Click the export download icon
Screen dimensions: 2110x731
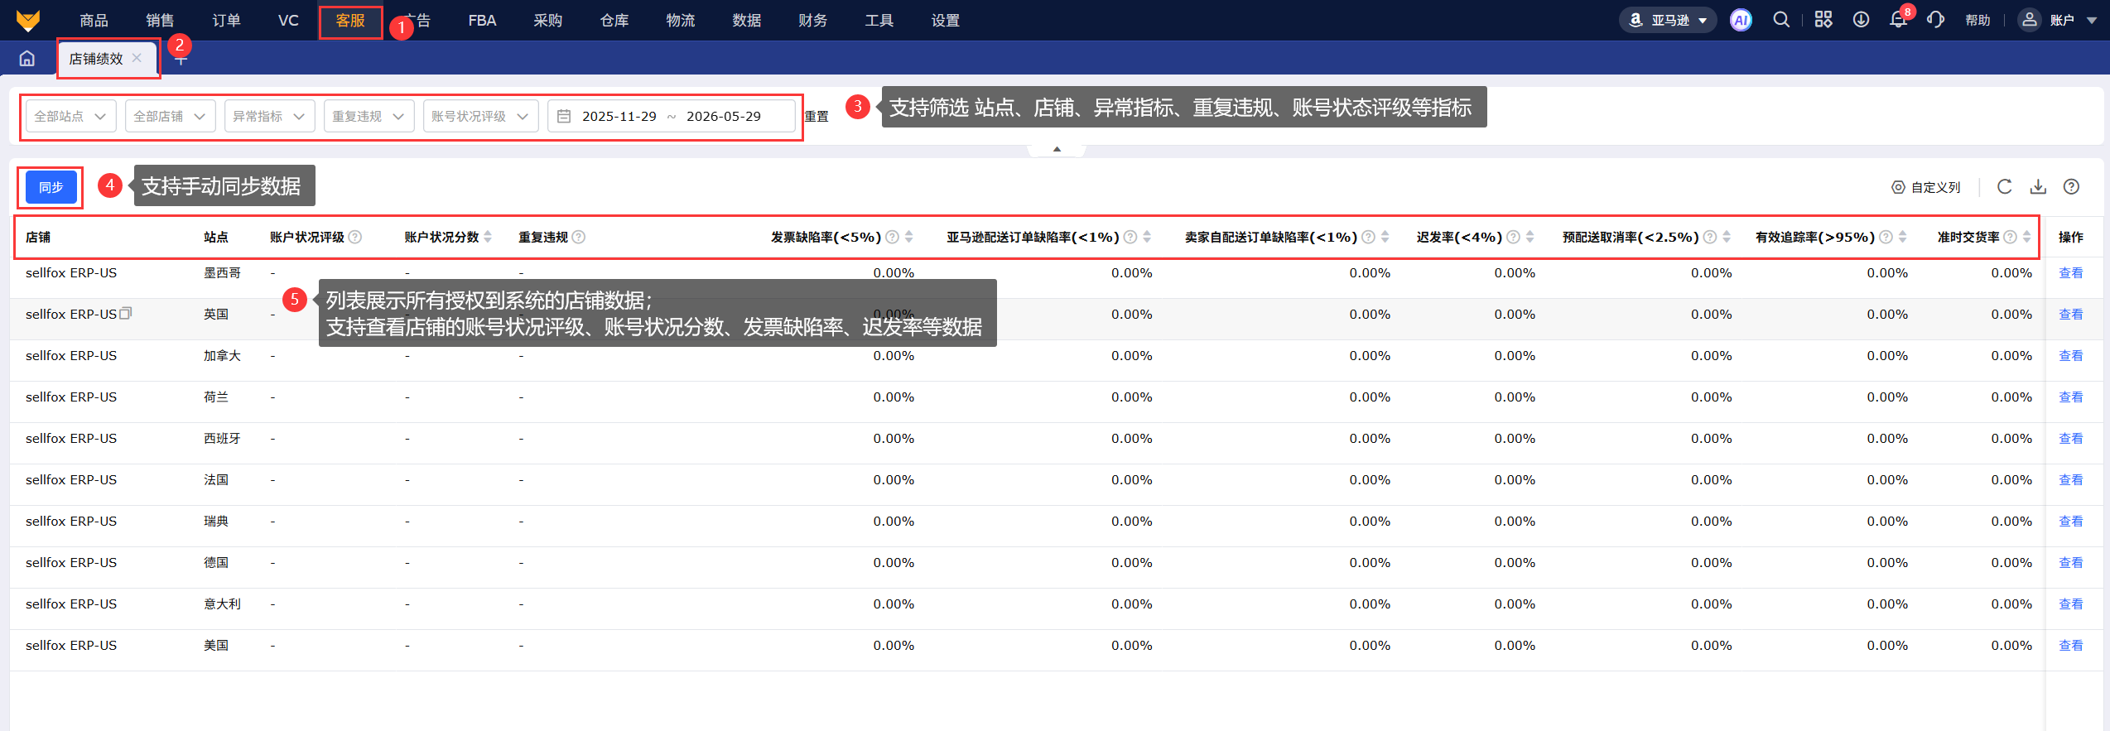point(2038,187)
